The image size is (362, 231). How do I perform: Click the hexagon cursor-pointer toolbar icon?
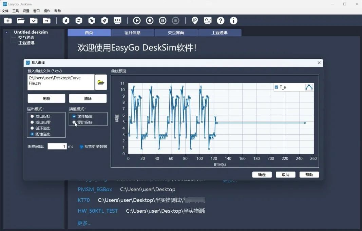tap(92, 21)
